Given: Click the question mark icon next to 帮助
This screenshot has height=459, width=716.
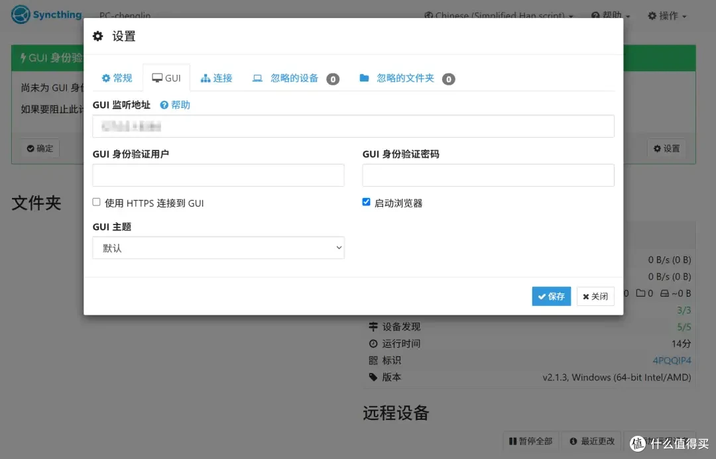Looking at the screenshot, I should point(164,105).
